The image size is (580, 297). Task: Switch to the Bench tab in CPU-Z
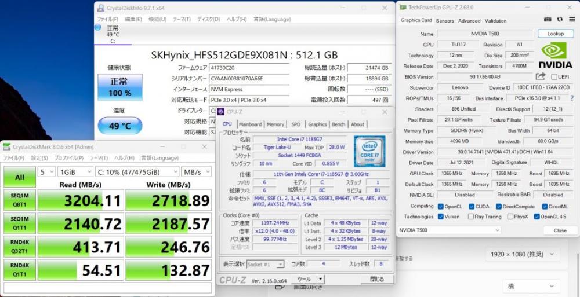tap(338, 124)
